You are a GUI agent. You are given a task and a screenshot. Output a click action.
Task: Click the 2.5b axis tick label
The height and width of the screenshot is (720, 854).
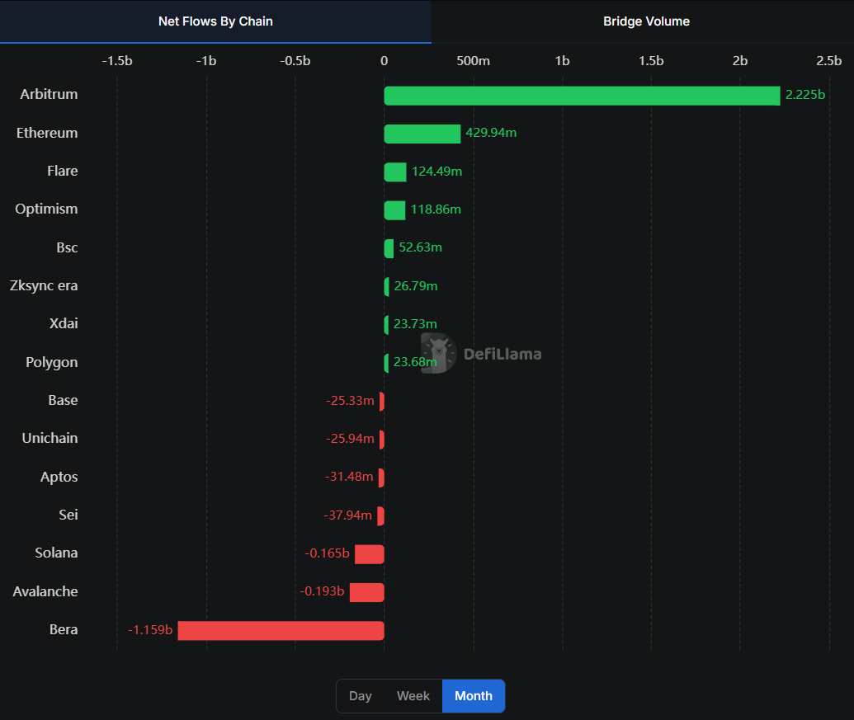tap(829, 61)
